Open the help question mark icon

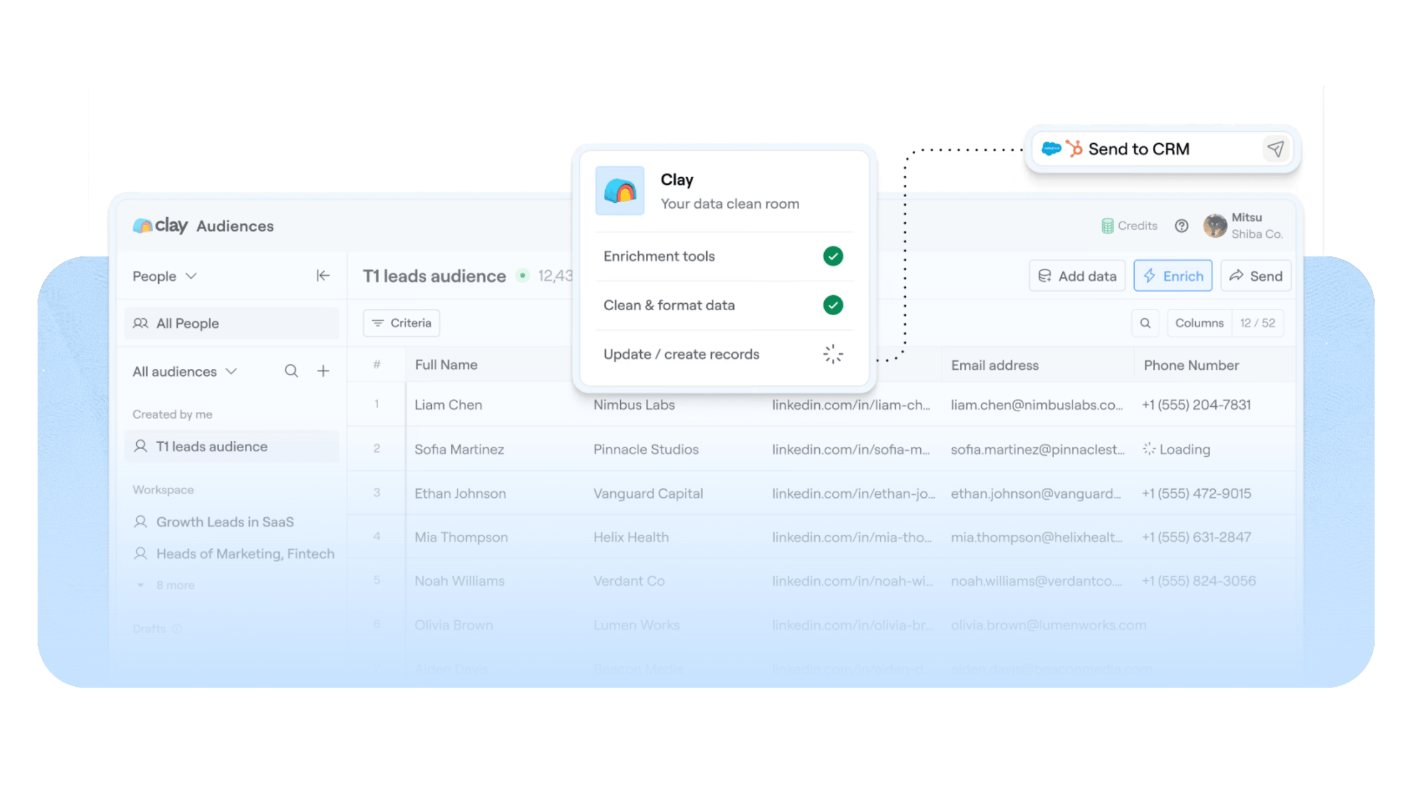(x=1181, y=226)
